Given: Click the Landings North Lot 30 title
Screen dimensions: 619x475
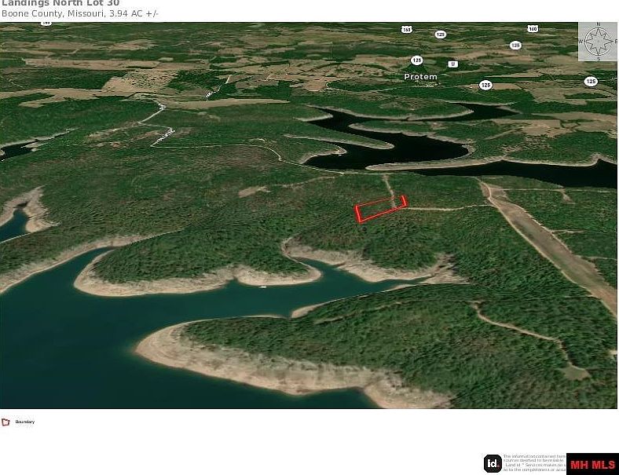Looking at the screenshot, I should [60, 3].
